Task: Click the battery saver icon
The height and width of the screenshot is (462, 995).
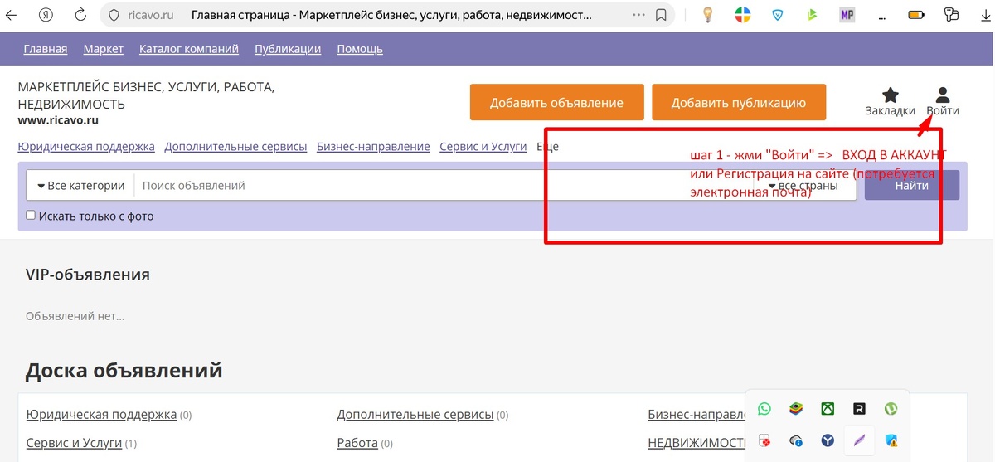Action: pyautogui.click(x=916, y=14)
